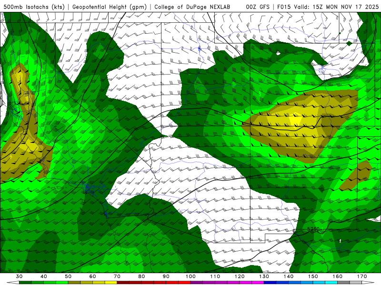Click the '160' value on the color scale
381x285 pixels.
pyautogui.click(x=338, y=276)
